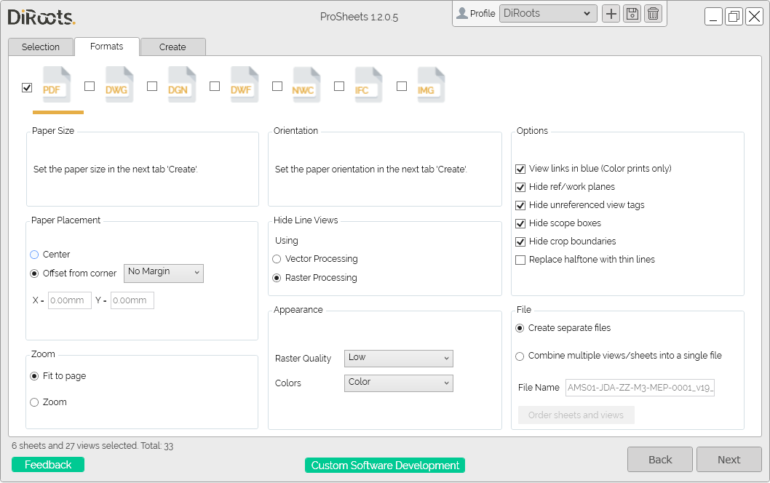Click the NWC format file icon
The image size is (770, 483).
click(306, 86)
